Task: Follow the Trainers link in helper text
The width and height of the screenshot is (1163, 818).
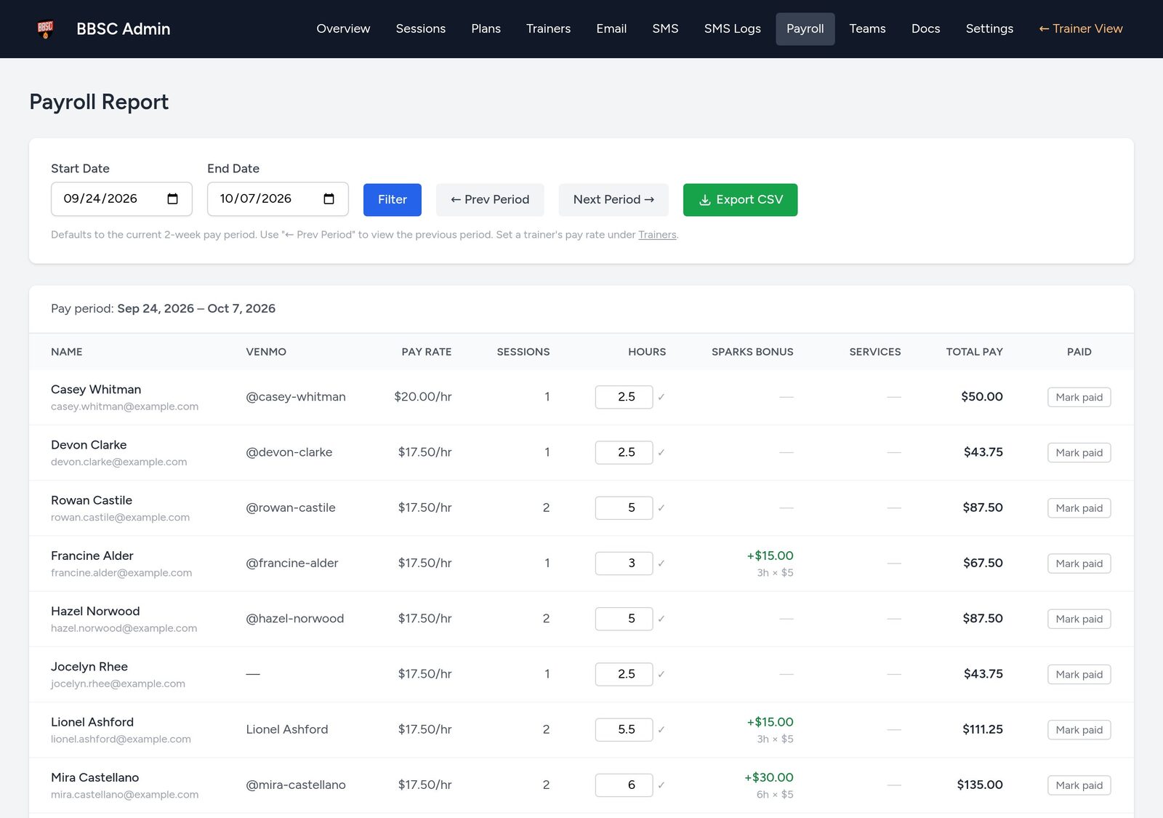Action: point(657,235)
